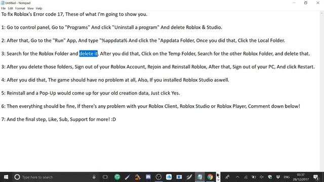Open the File menu

click(4, 9)
